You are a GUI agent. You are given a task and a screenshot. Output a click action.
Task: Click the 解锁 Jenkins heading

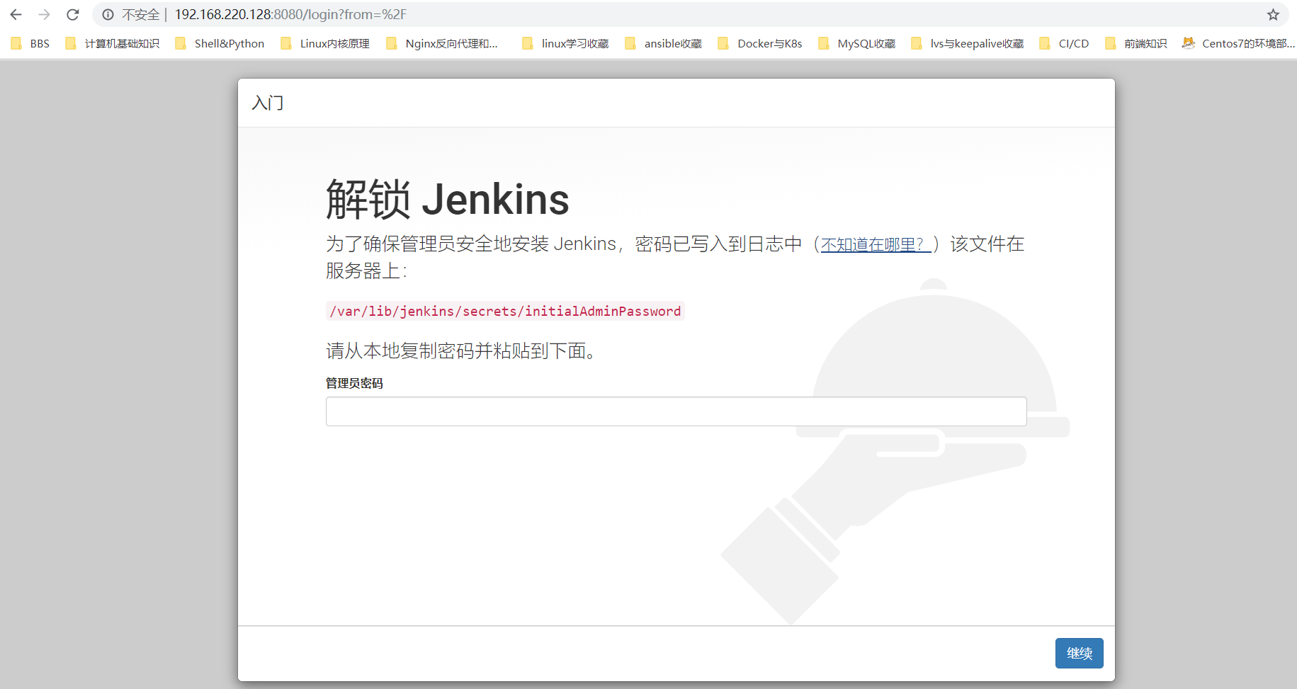pyautogui.click(x=447, y=199)
